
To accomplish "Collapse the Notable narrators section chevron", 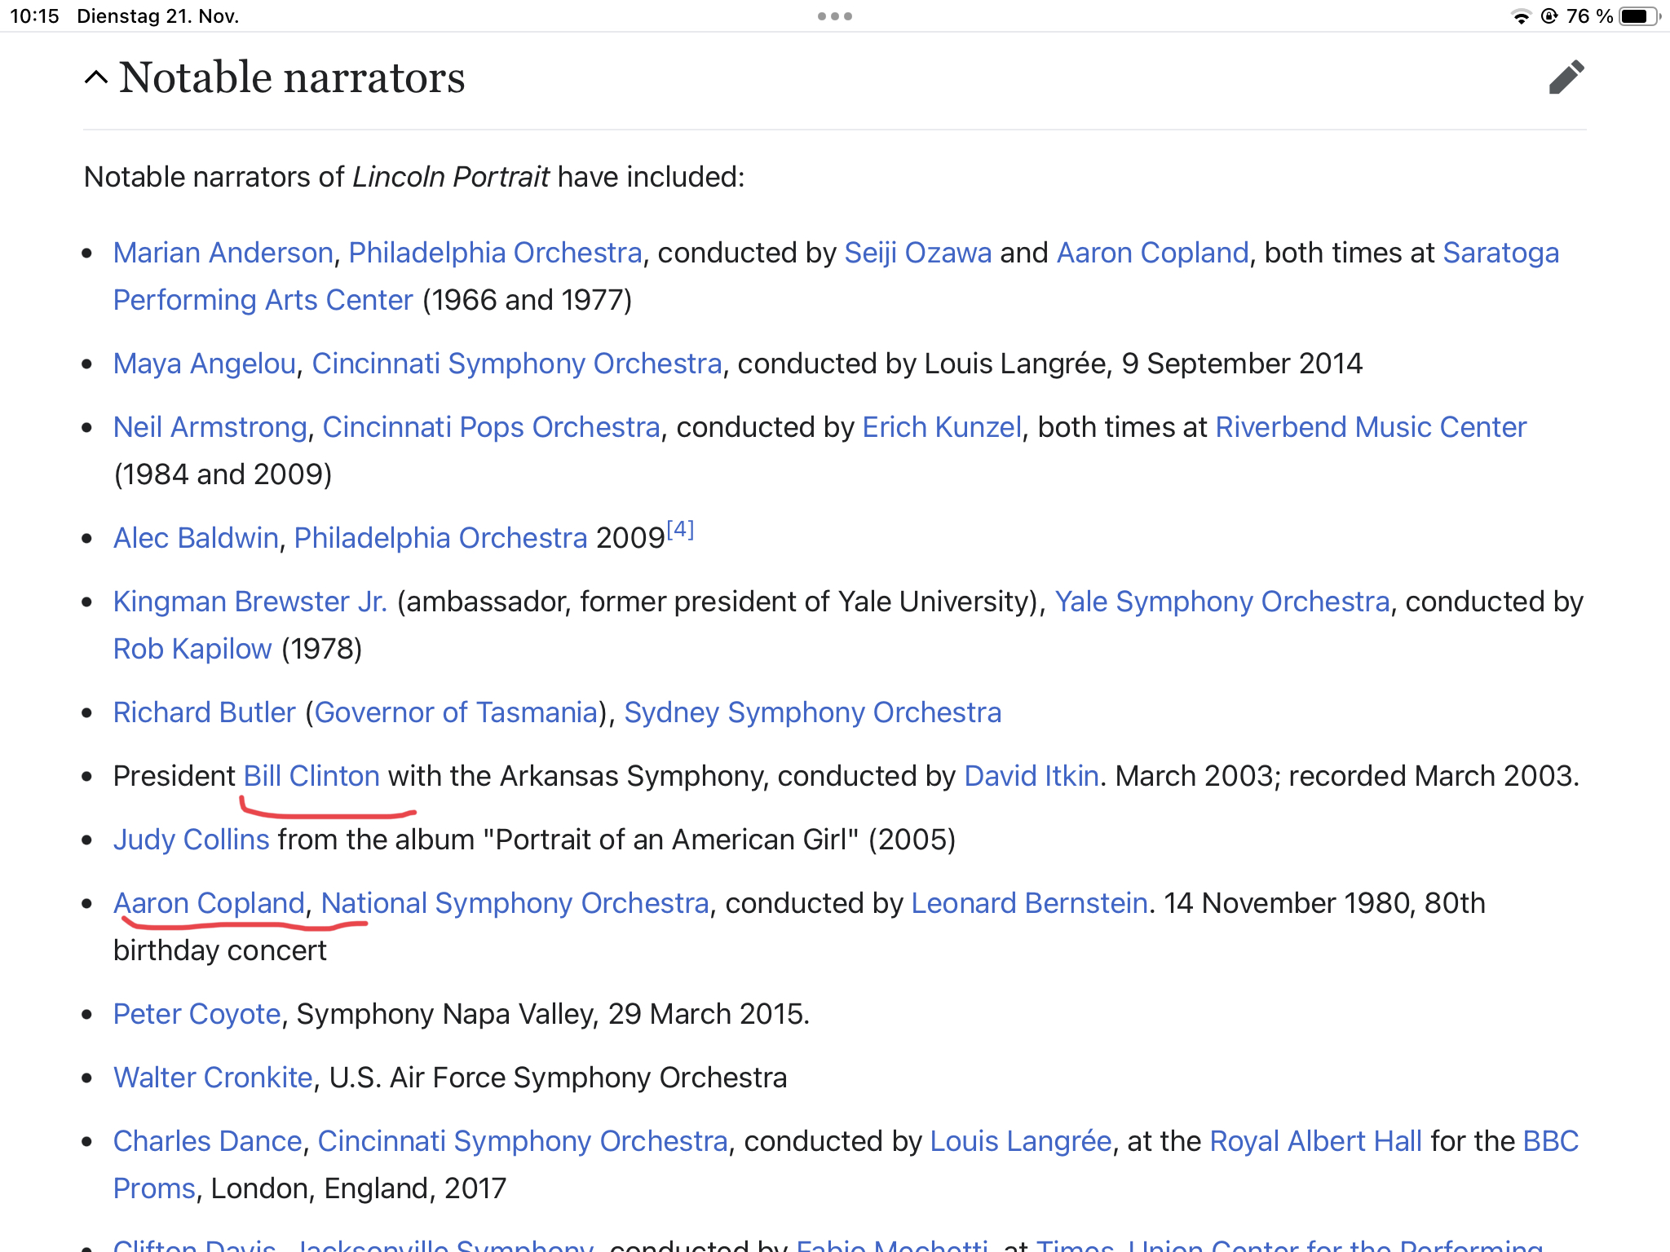I will [x=95, y=78].
